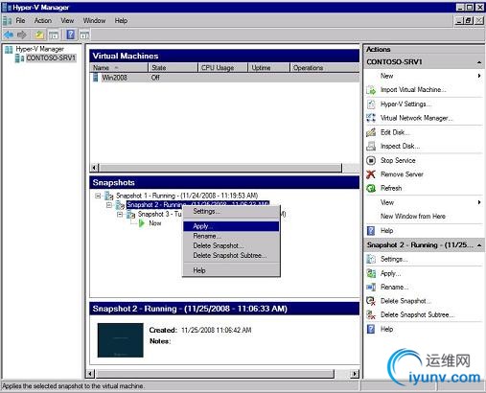Click the Back arrow toolbar icon
Viewport: 486px width, 393px height.
pyautogui.click(x=8, y=35)
